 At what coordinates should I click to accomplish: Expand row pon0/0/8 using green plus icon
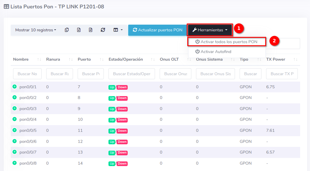point(15,163)
